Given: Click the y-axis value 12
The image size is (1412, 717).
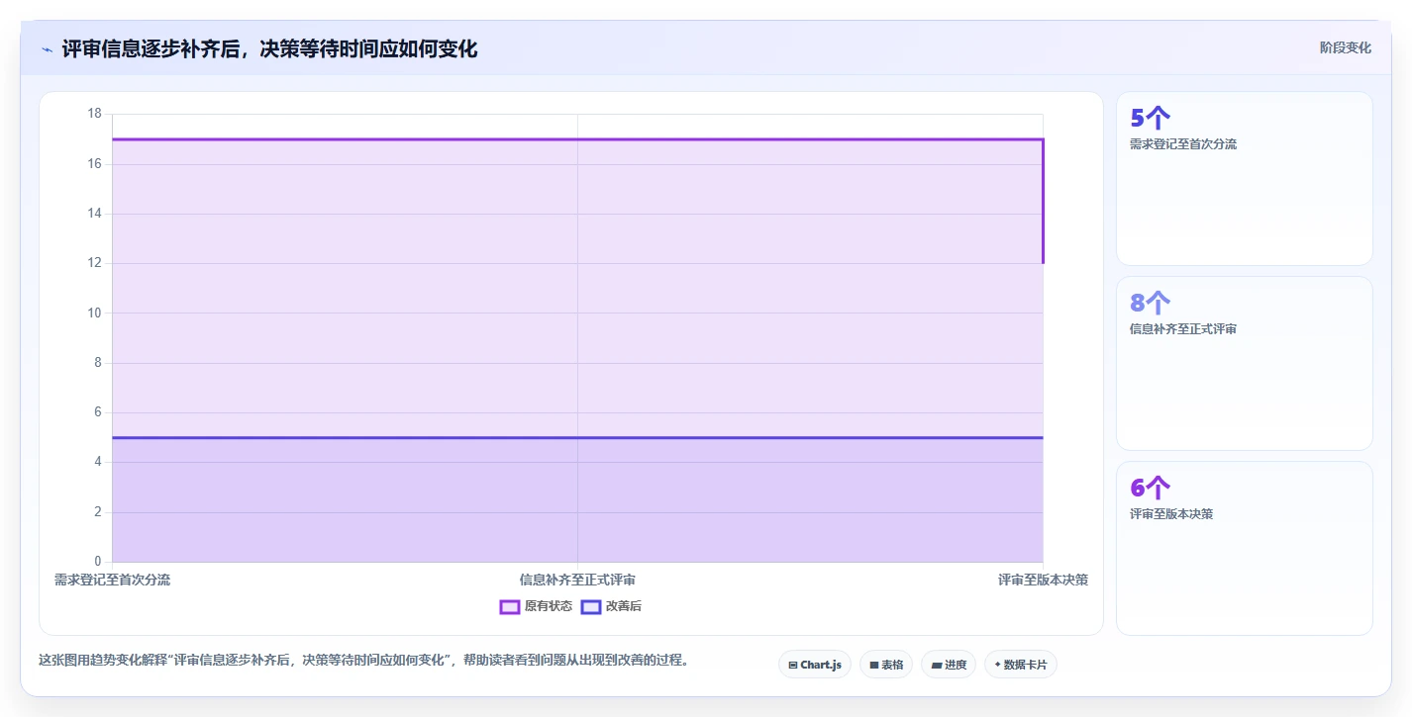Looking at the screenshot, I should pos(95,263).
